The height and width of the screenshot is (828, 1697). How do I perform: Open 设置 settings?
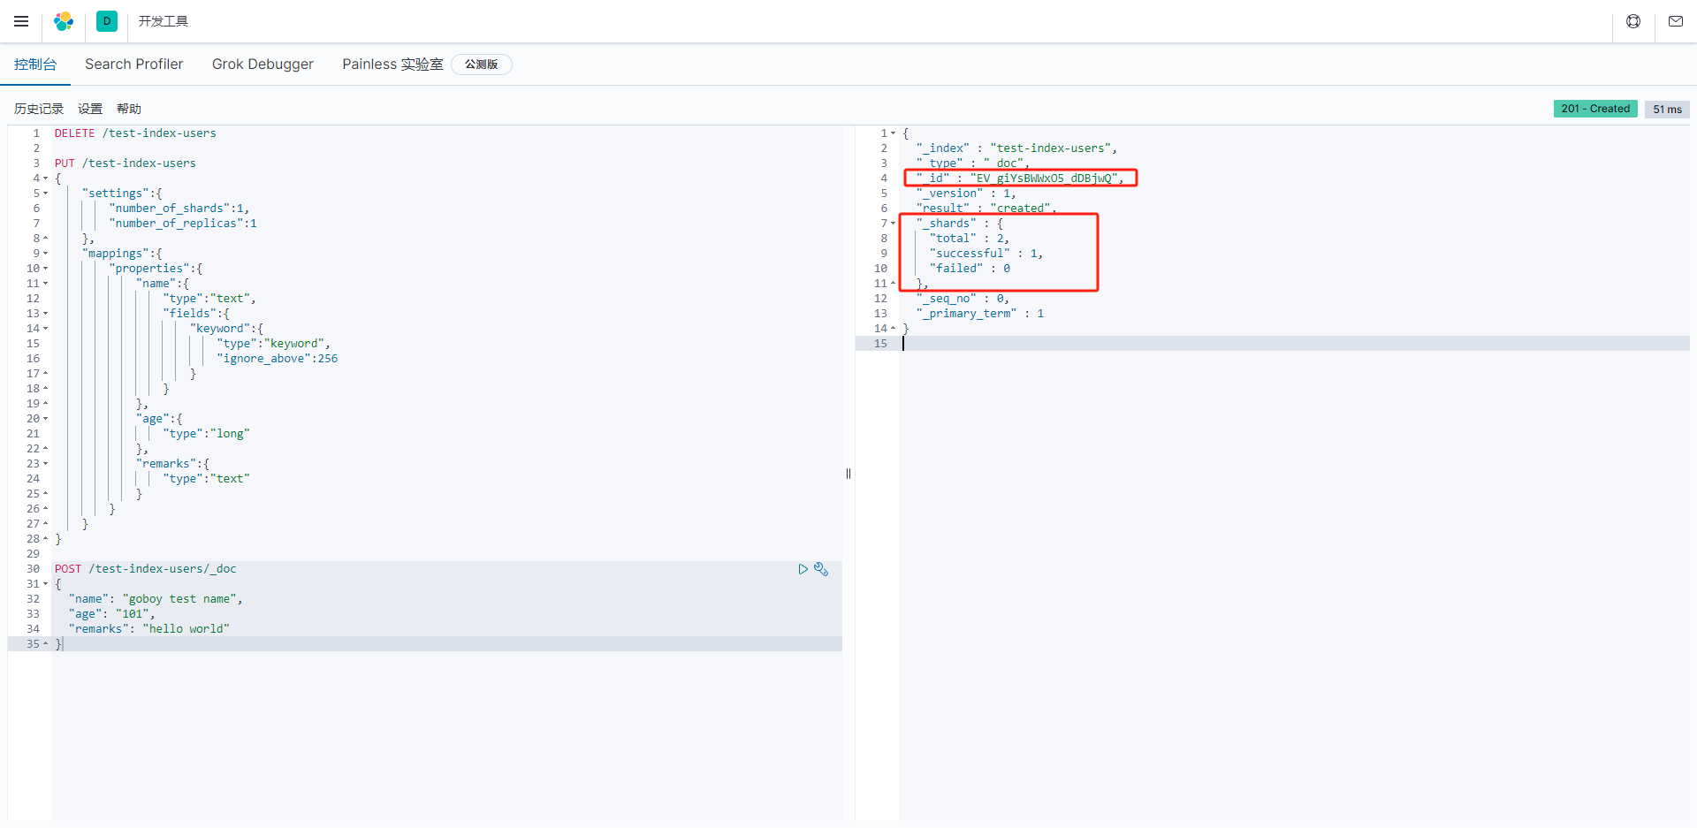(90, 109)
